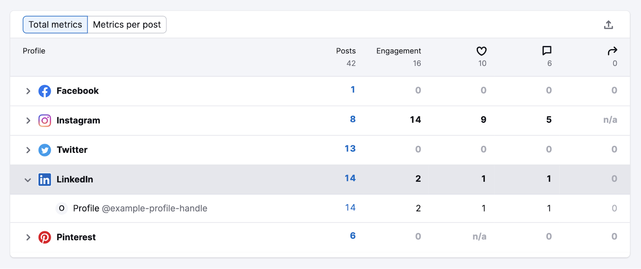Click the Twitter platform icon
The height and width of the screenshot is (269, 641).
[45, 150]
